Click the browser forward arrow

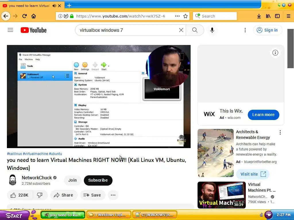(15, 16)
